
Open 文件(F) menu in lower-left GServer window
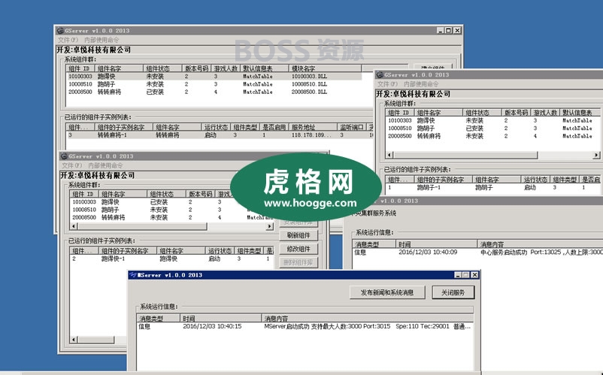[x=71, y=165]
